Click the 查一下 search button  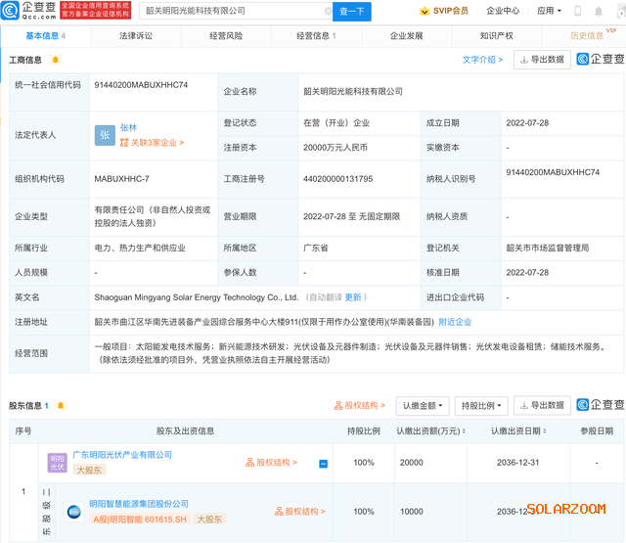(350, 12)
